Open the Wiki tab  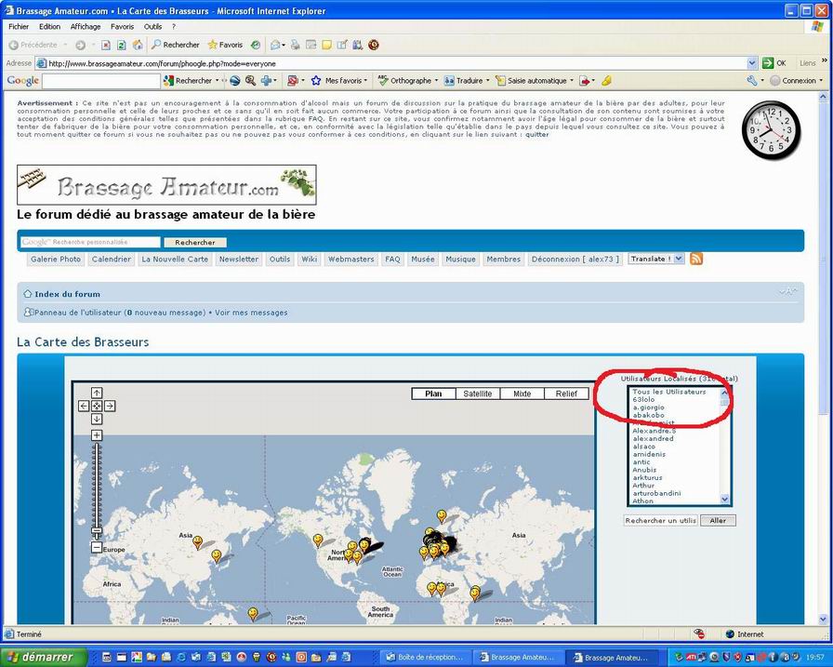310,260
